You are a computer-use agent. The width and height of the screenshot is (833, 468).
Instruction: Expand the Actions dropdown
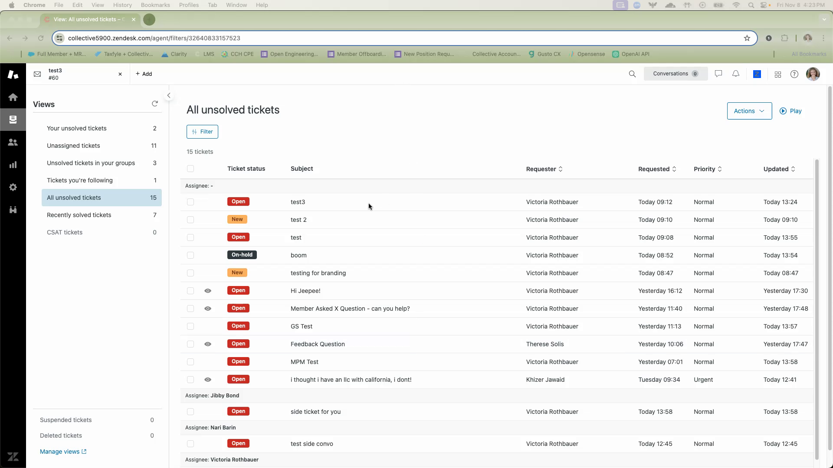[x=749, y=111]
